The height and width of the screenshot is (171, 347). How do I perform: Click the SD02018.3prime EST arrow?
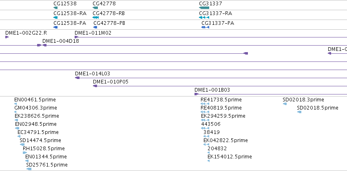click(x=285, y=104)
